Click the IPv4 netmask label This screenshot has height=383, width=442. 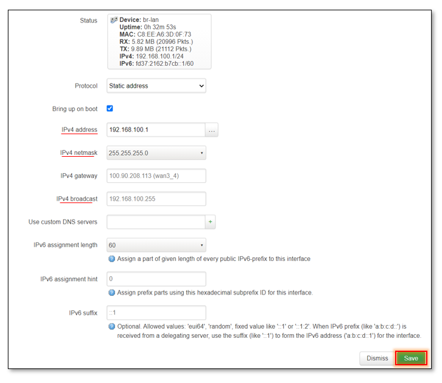coord(79,153)
